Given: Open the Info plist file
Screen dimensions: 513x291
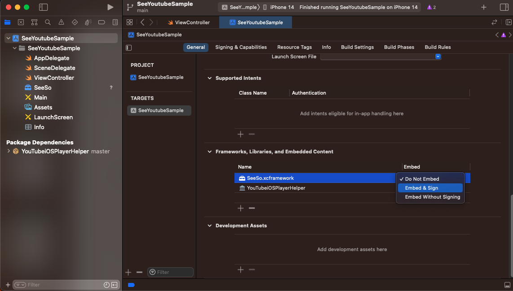Looking at the screenshot, I should click(39, 127).
